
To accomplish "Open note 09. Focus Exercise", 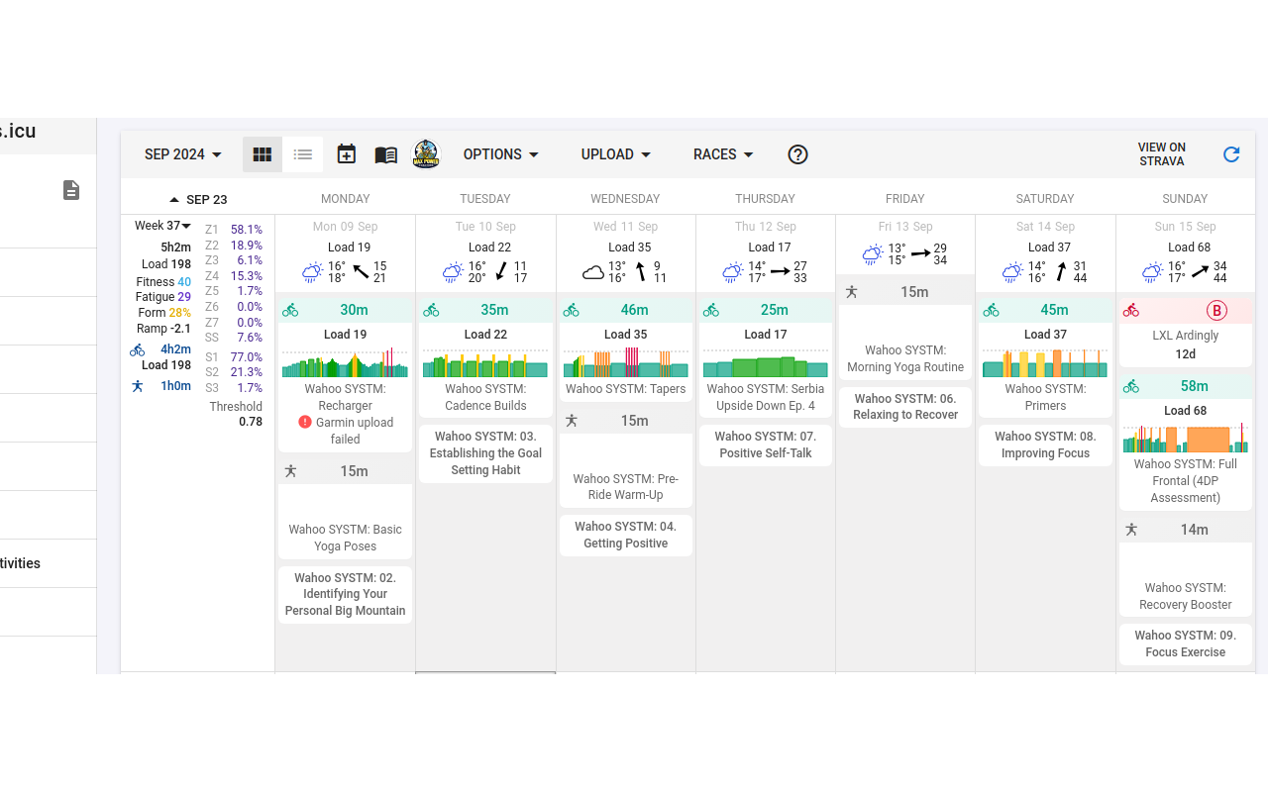I will 1186,643.
